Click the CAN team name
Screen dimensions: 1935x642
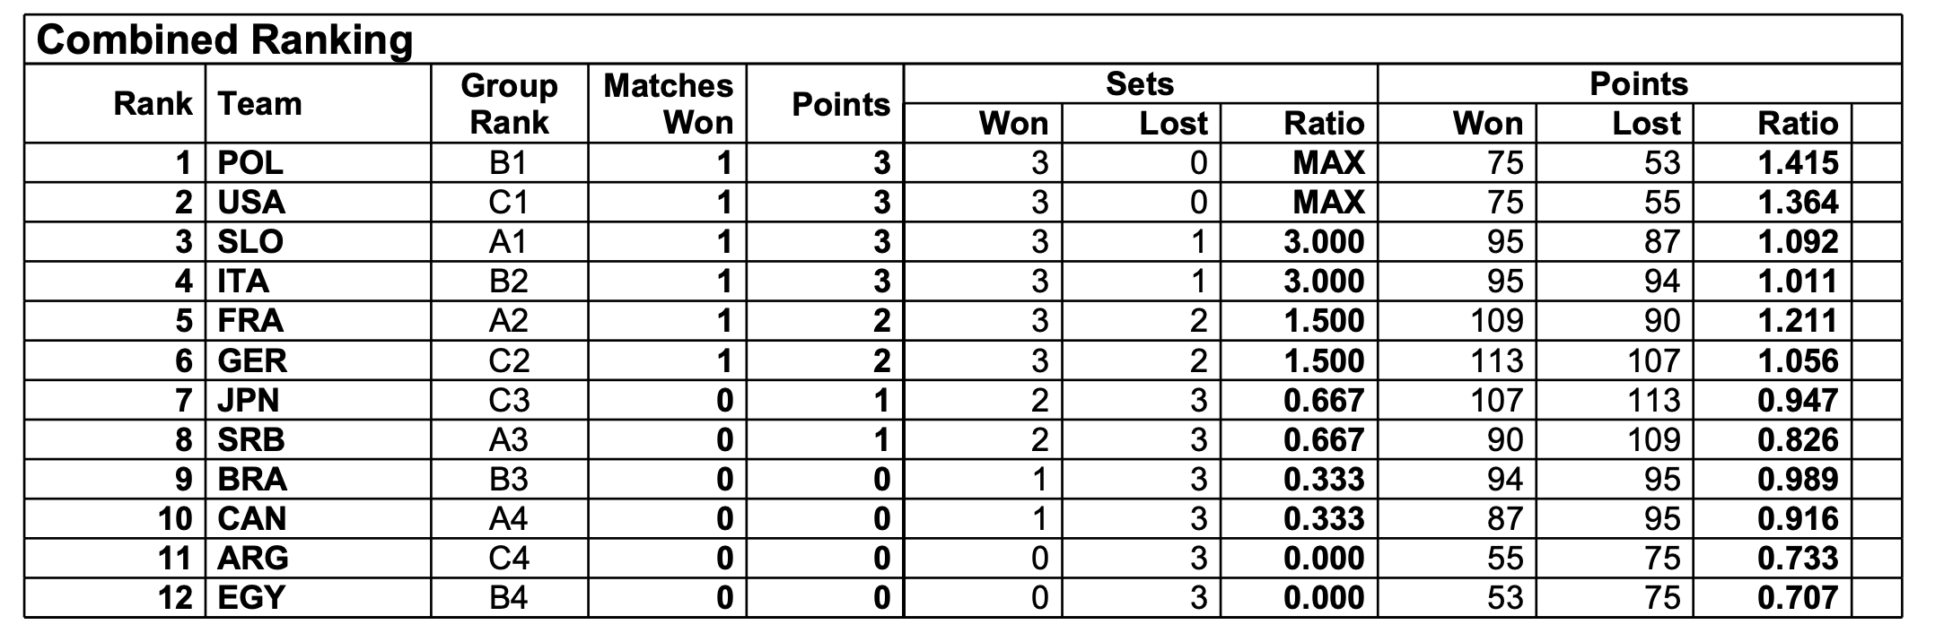tap(252, 518)
